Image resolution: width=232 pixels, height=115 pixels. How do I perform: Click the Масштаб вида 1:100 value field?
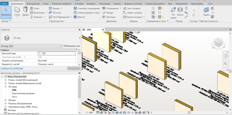(57, 53)
